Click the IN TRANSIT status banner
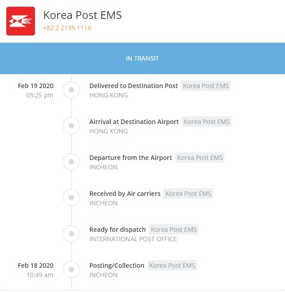The image size is (285, 292). [x=143, y=58]
